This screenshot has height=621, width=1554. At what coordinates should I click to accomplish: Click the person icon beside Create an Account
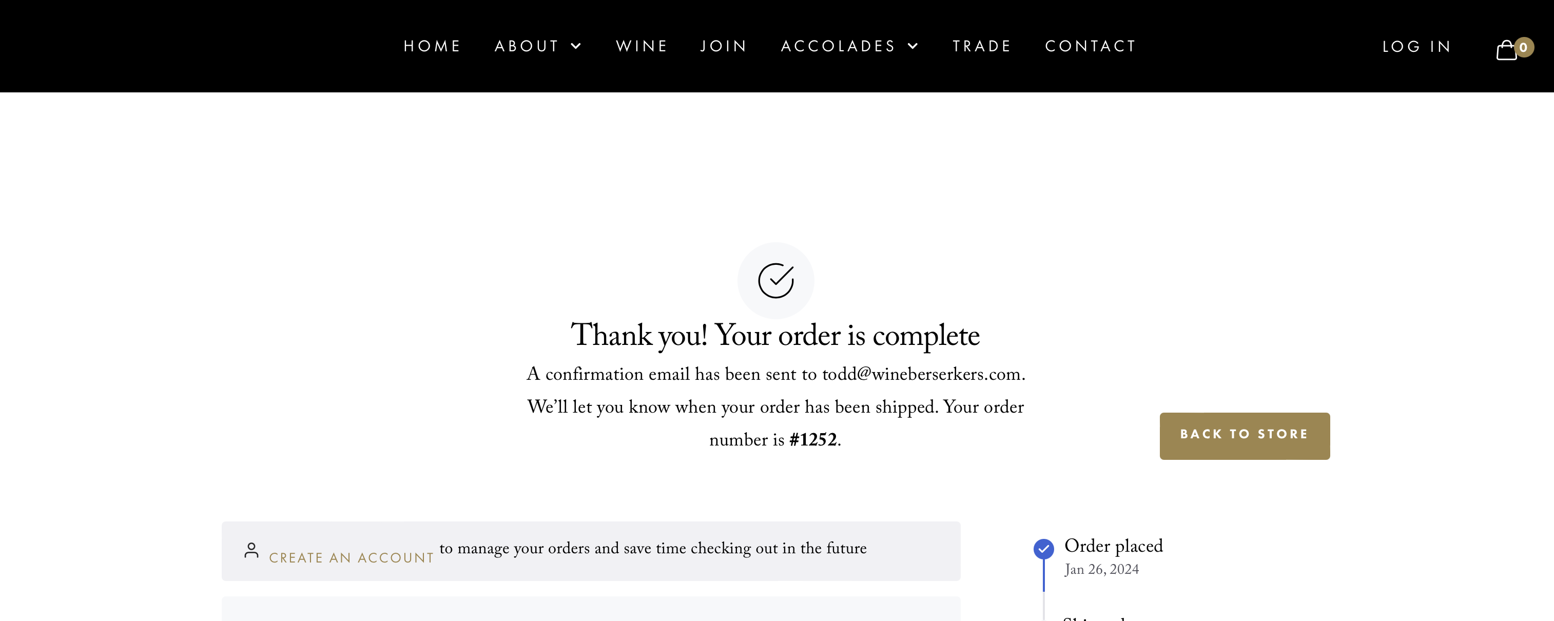pyautogui.click(x=251, y=550)
